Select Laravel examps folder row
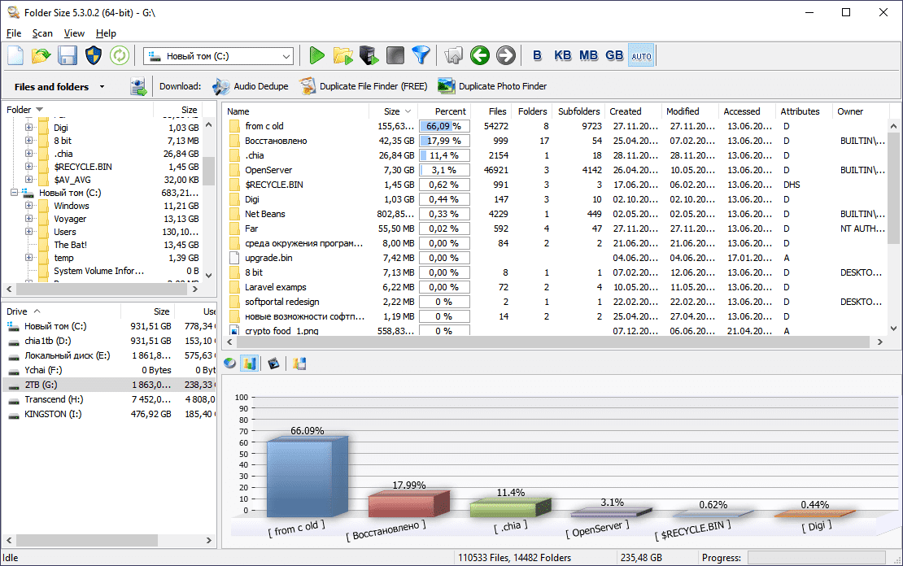The width and height of the screenshot is (903, 566). tap(556, 287)
